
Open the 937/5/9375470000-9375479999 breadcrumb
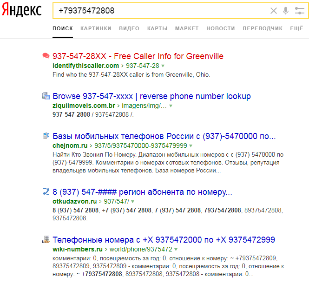[141, 145]
